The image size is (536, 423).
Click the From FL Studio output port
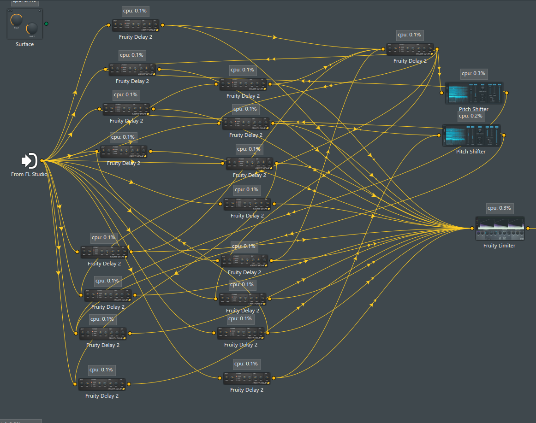[42, 160]
